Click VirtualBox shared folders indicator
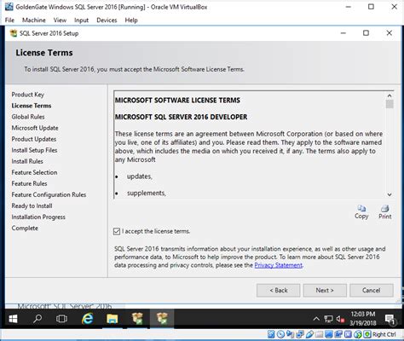Viewport: 404px width, 341px height. point(320,334)
